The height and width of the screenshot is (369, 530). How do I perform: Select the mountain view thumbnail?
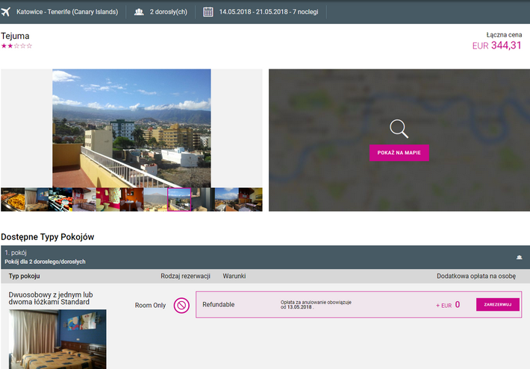[155, 199]
